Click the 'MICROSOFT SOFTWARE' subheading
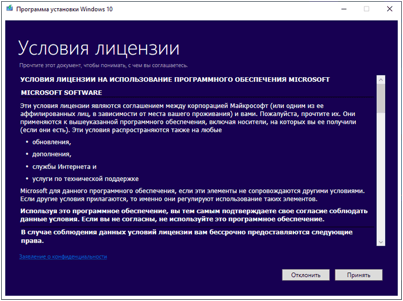The image size is (403, 301). click(61, 92)
